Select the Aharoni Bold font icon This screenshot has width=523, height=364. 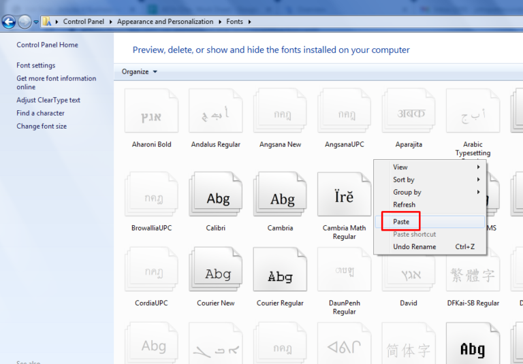tap(151, 111)
